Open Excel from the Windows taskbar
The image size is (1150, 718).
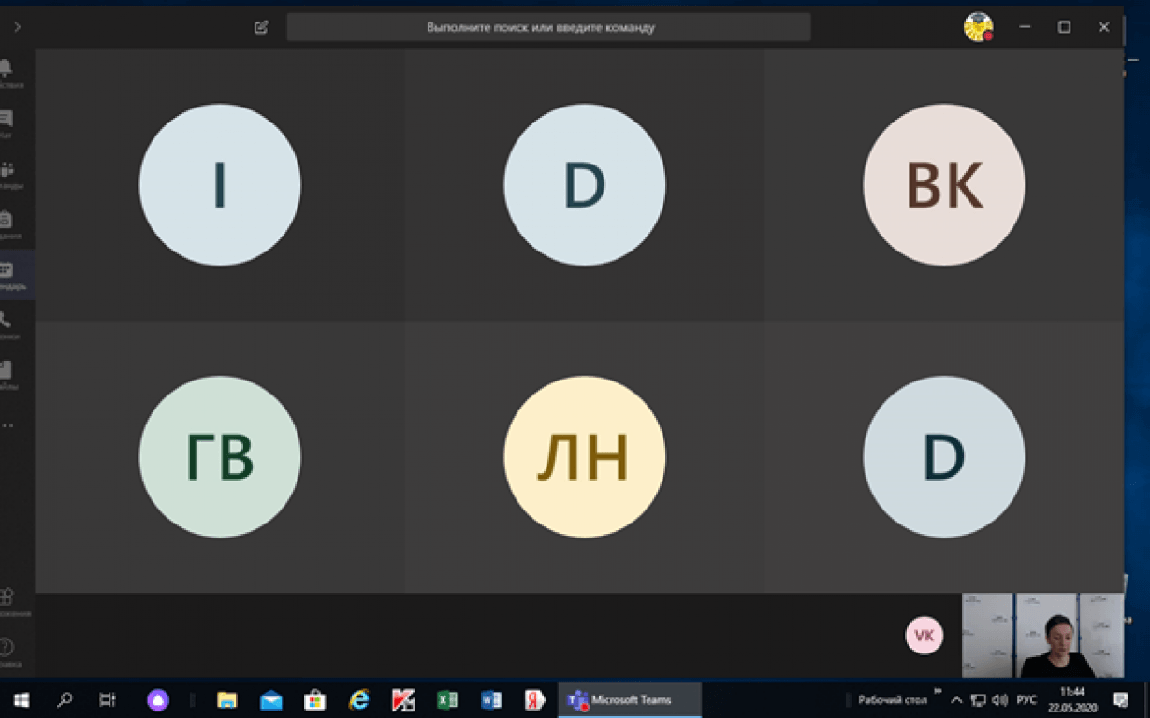(447, 699)
